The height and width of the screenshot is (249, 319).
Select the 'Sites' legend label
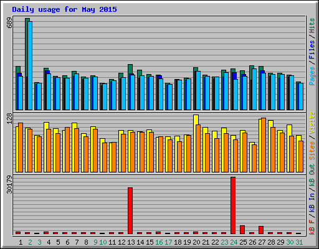tap(312, 151)
